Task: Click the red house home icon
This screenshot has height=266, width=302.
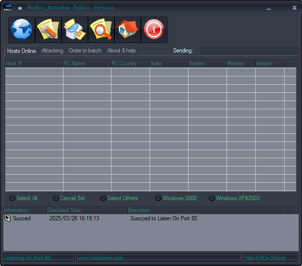Action: pos(128,30)
